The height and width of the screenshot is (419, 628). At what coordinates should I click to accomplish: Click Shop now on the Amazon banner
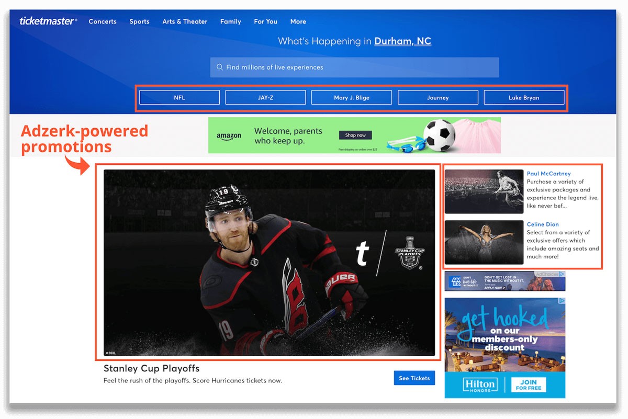pyautogui.click(x=355, y=135)
